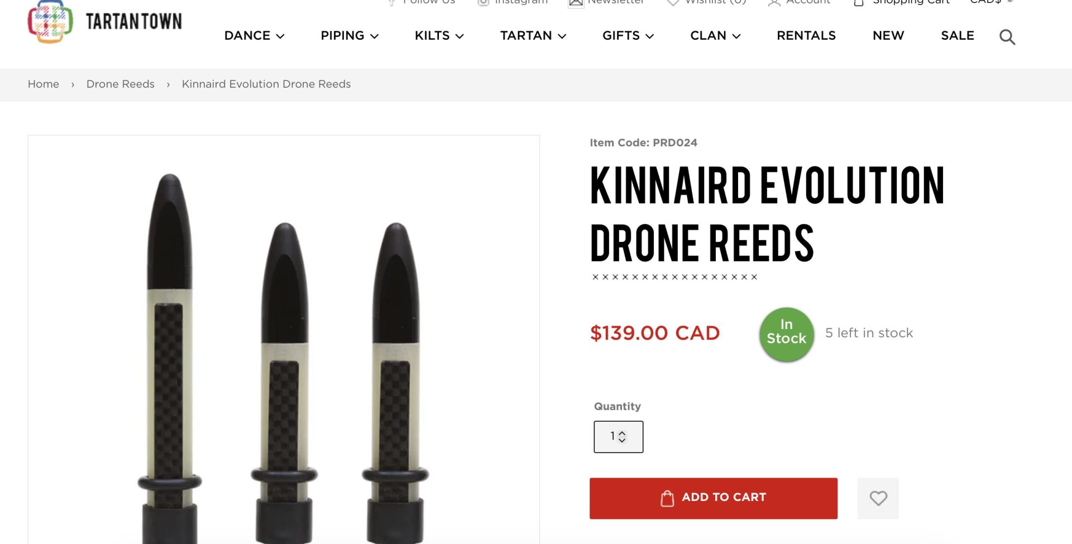Expand the CLAN menu
Viewport: 1072px width, 544px height.
715,36
